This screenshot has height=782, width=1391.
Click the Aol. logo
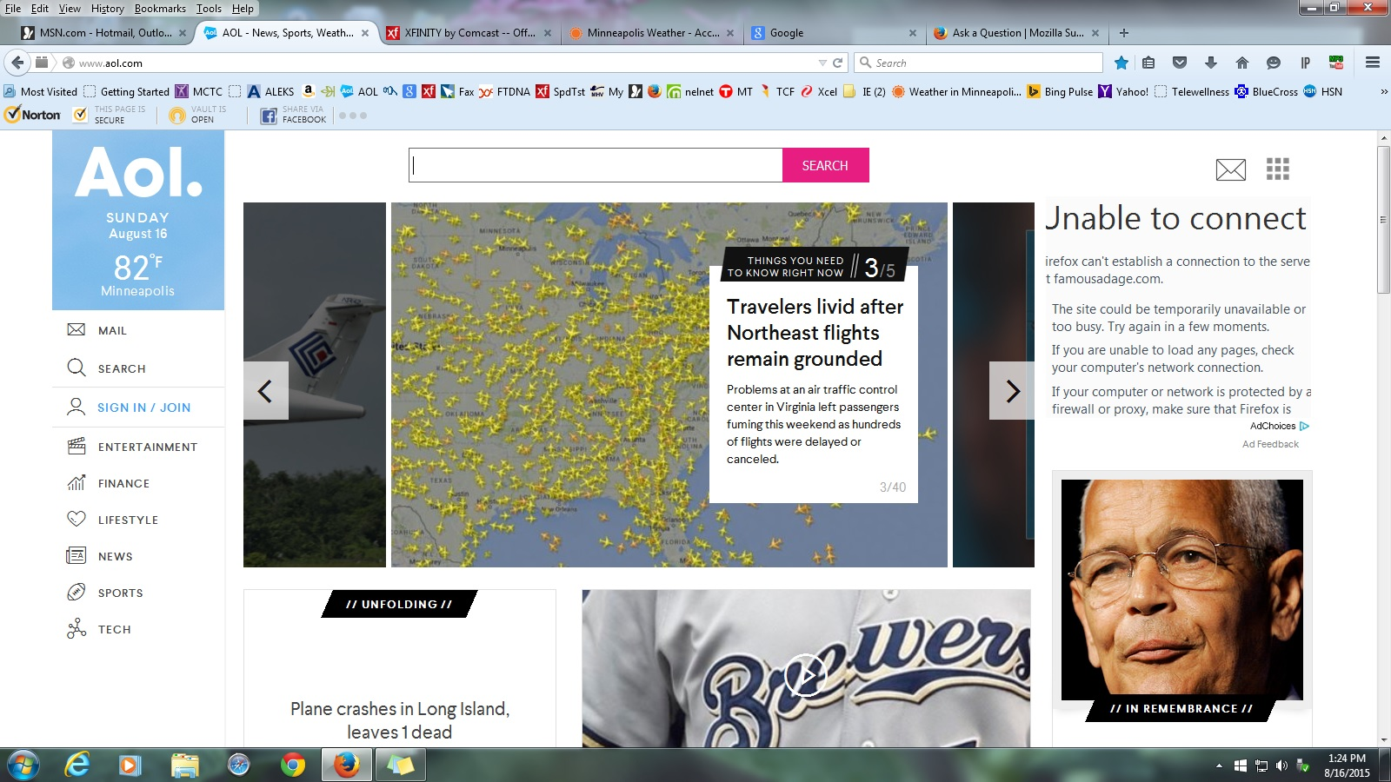click(138, 172)
